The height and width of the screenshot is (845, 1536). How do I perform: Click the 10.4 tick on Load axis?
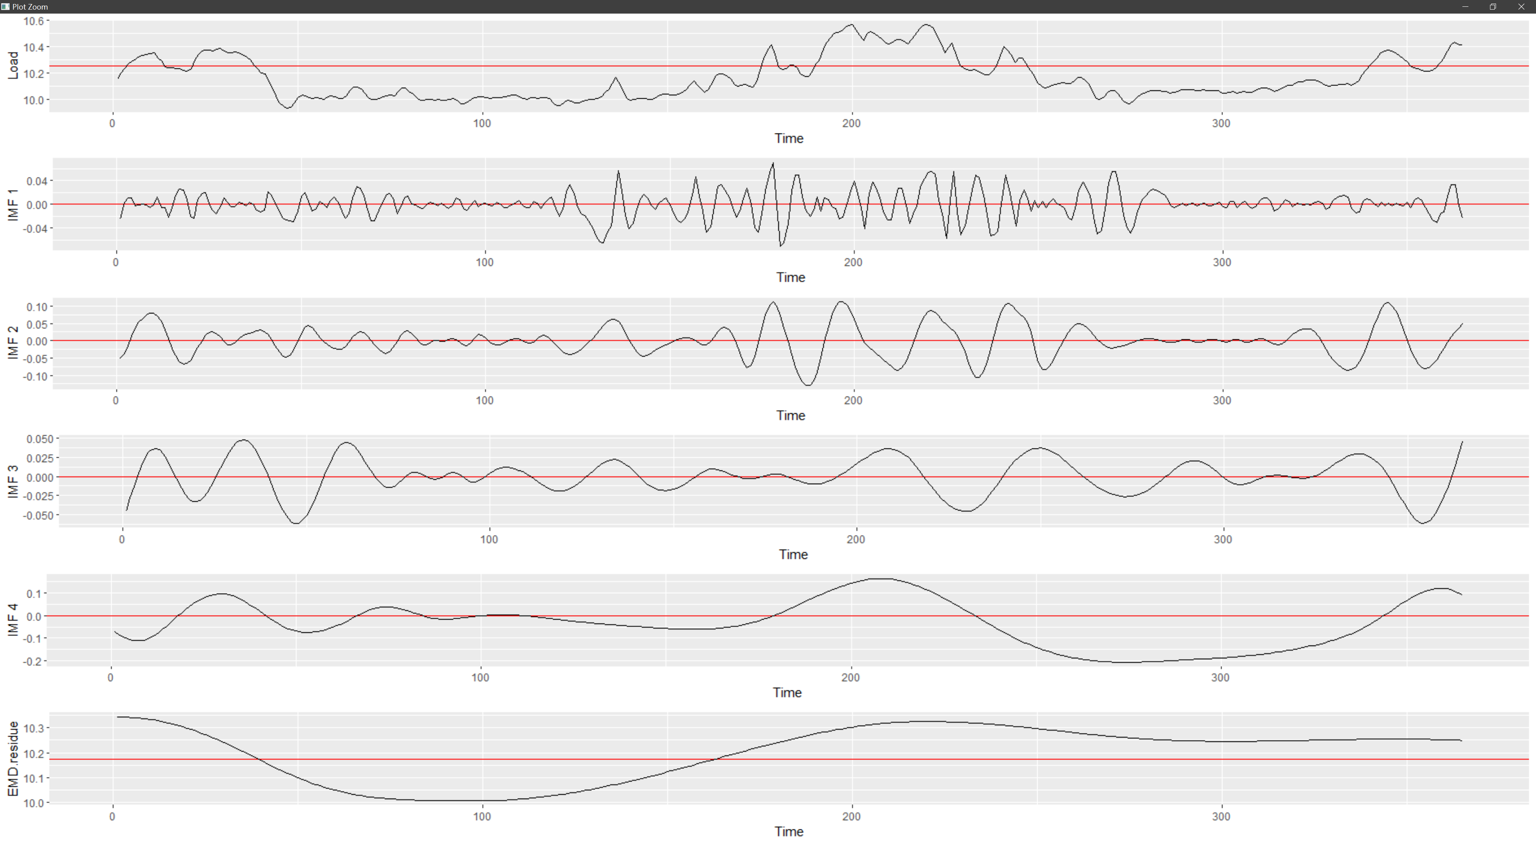pyautogui.click(x=33, y=47)
